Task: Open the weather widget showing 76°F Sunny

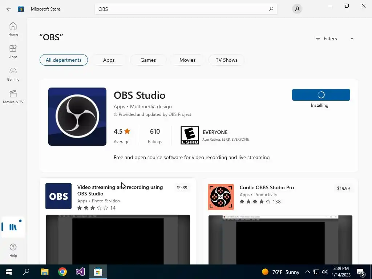Action: [281, 272]
